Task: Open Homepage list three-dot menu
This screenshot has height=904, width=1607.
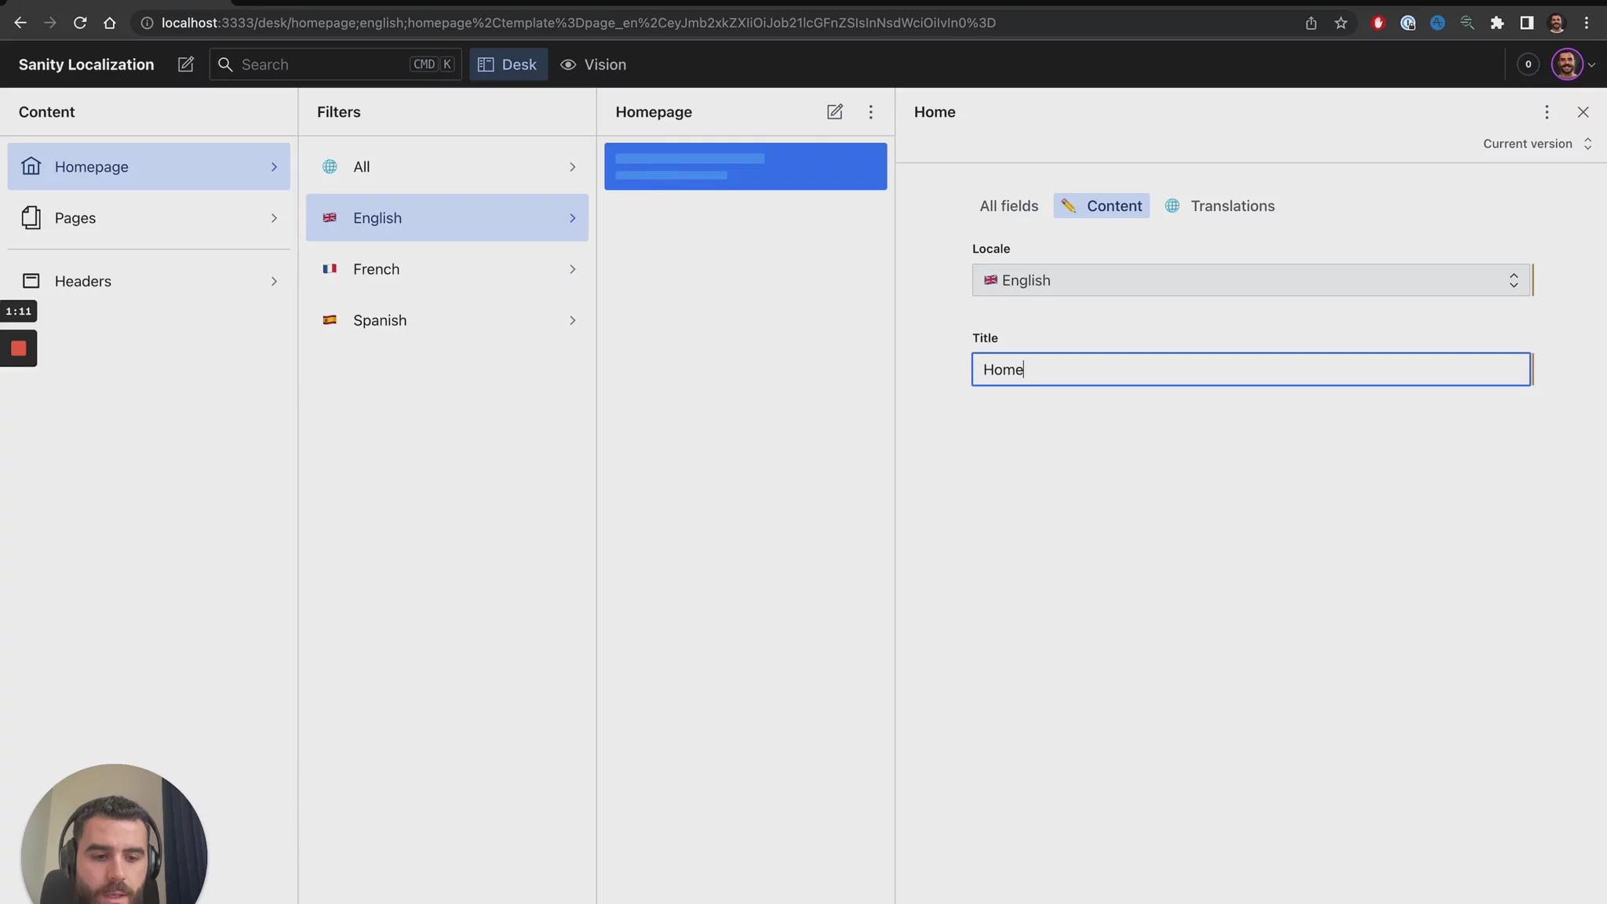Action: pyautogui.click(x=871, y=111)
